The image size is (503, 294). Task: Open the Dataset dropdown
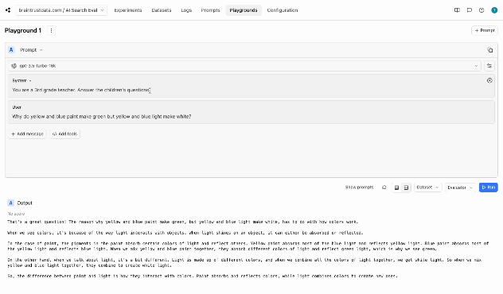[428, 188]
